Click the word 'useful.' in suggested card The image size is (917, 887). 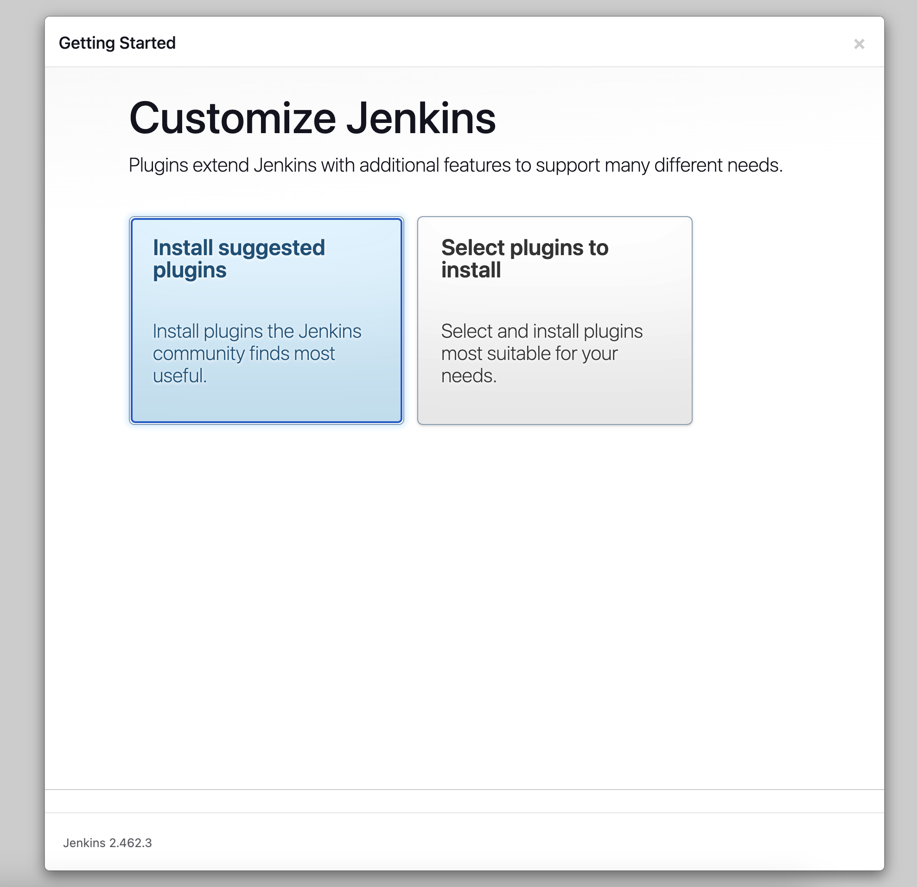tap(180, 375)
